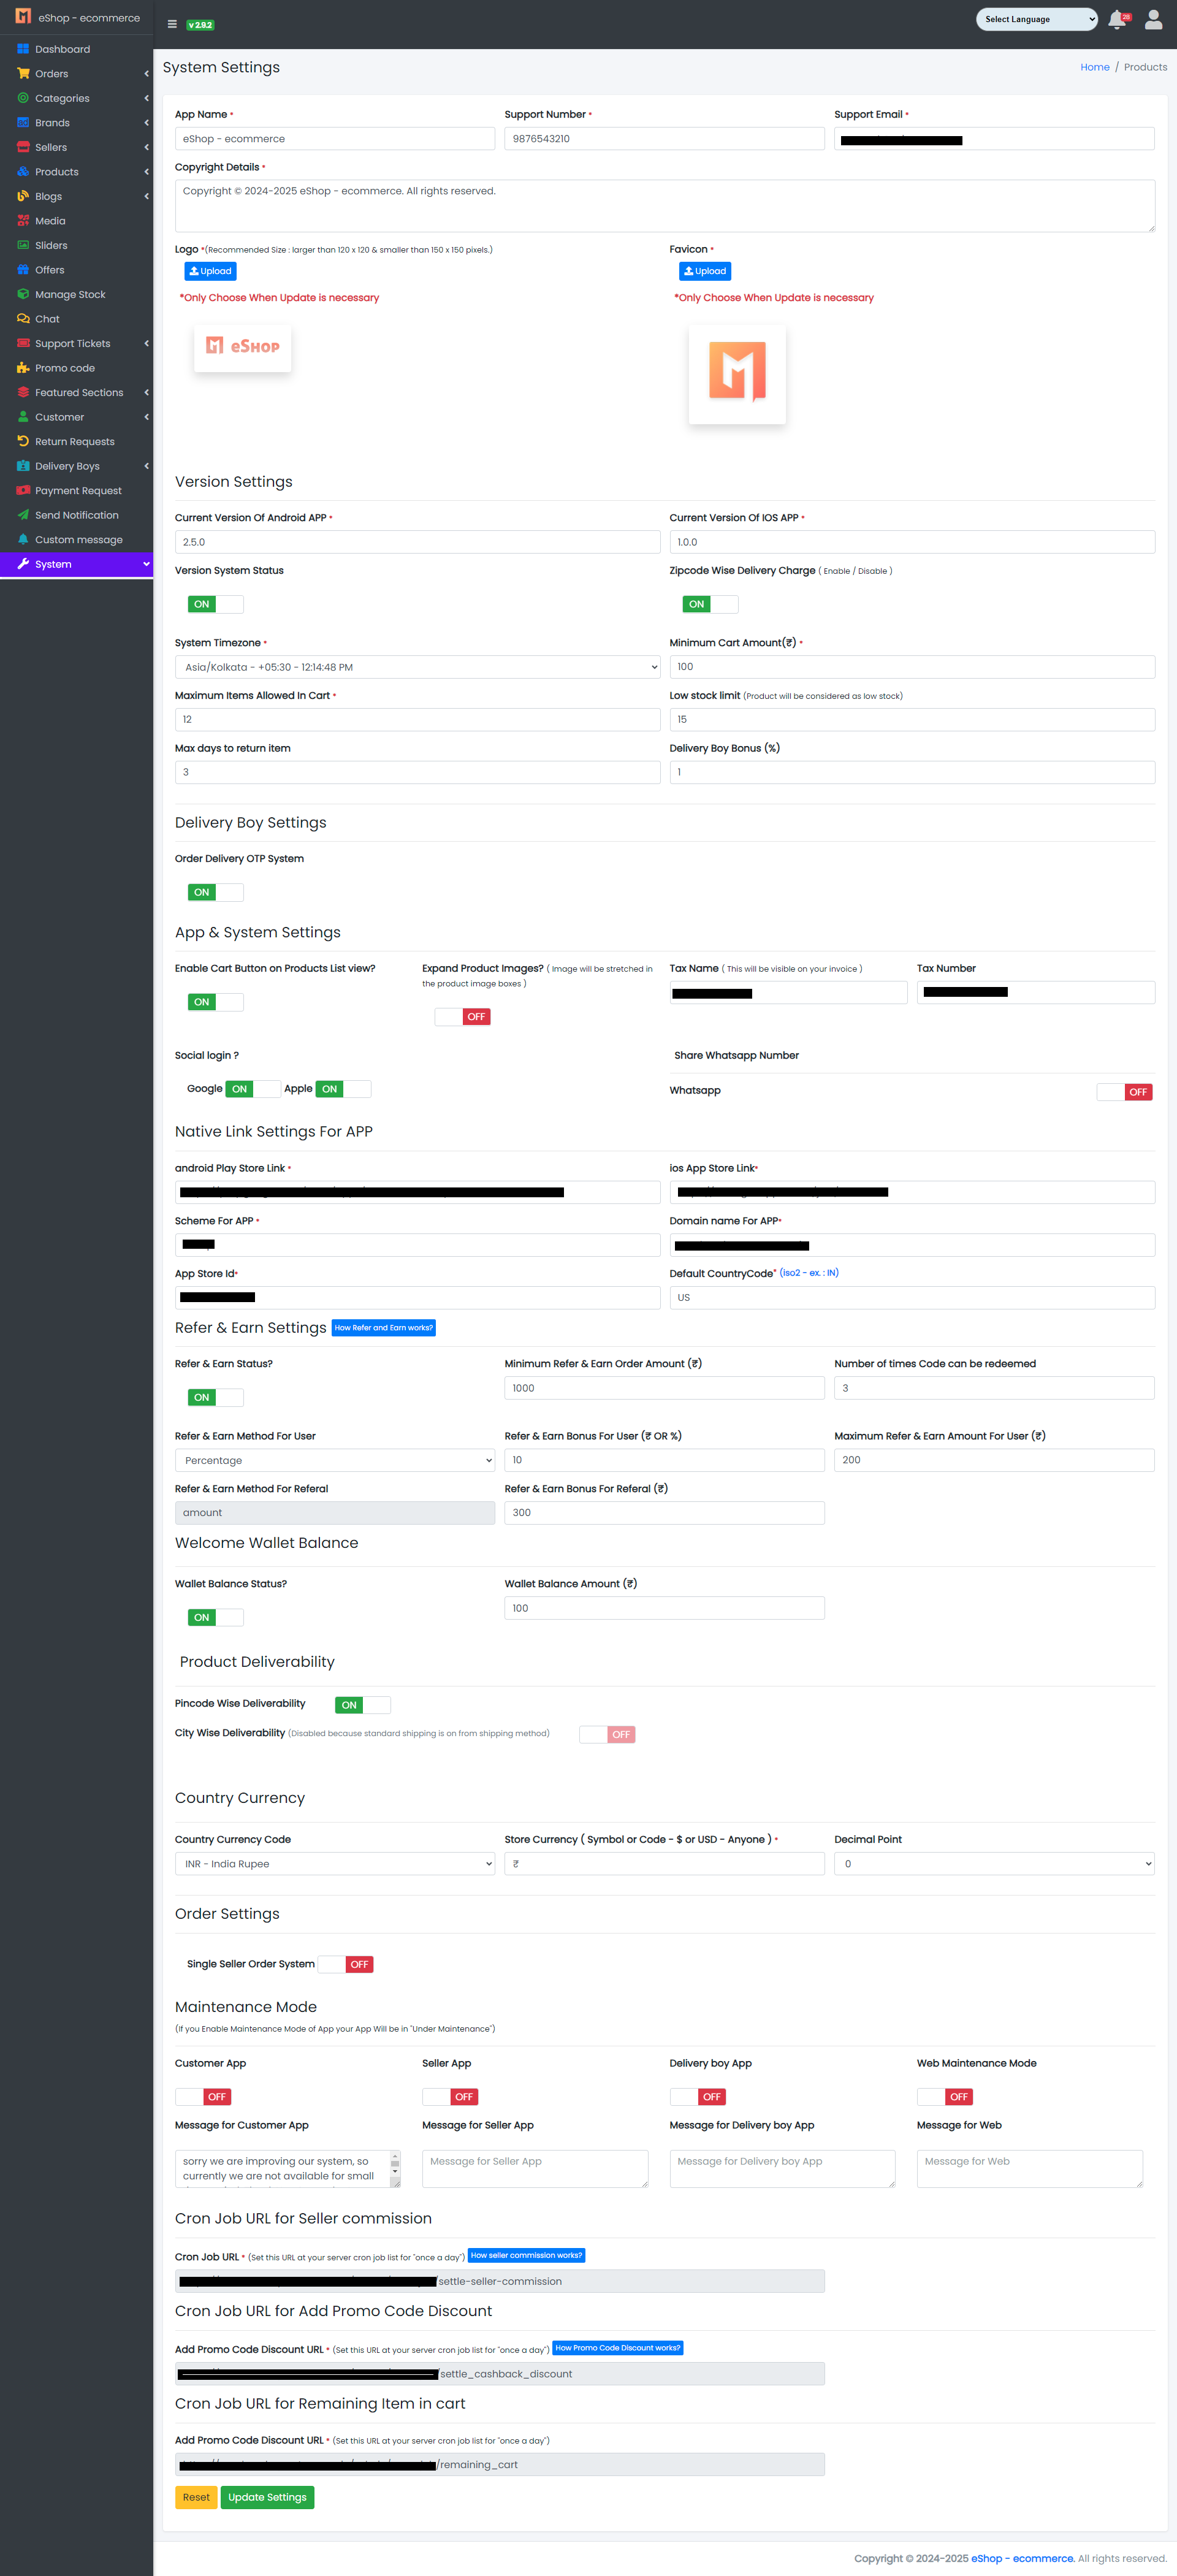Open the Manage Stock menu item

click(x=70, y=294)
